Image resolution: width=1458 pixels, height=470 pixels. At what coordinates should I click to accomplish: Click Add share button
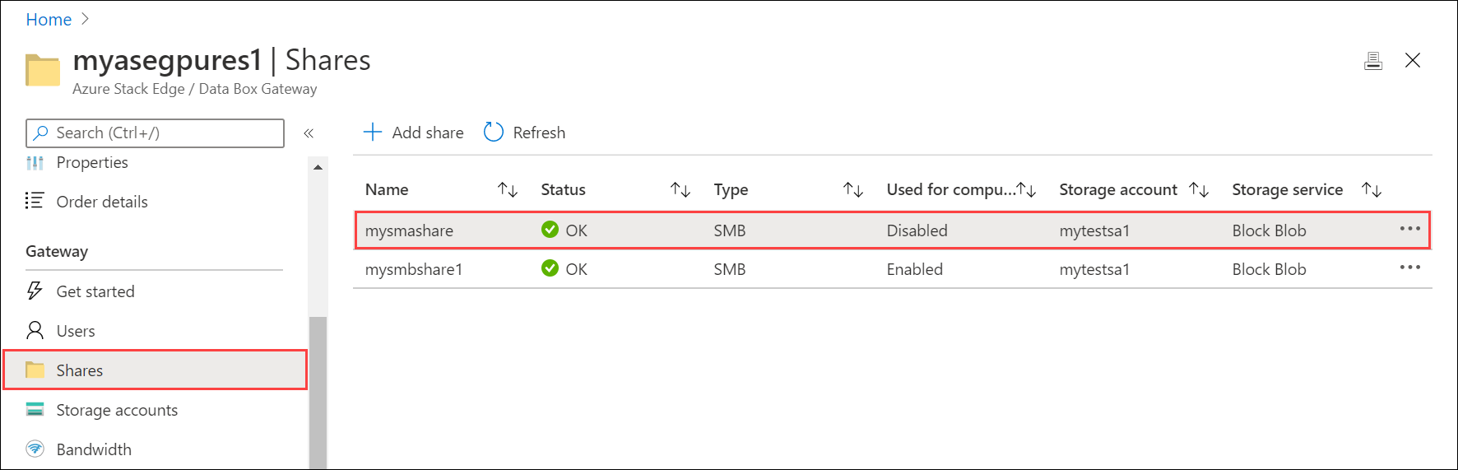coord(413,133)
